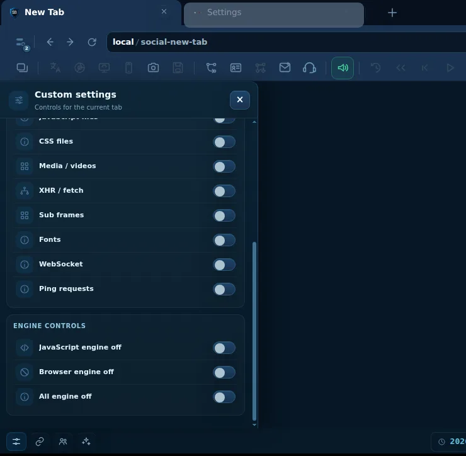466x456 pixels.
Task: Click the ID card icon in toolbar
Action: coord(236,68)
